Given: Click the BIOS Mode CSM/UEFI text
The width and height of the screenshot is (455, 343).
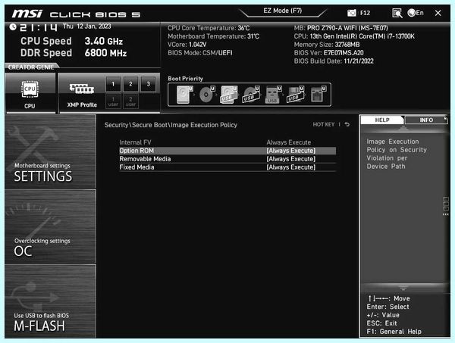Looking at the screenshot, I should coord(200,53).
